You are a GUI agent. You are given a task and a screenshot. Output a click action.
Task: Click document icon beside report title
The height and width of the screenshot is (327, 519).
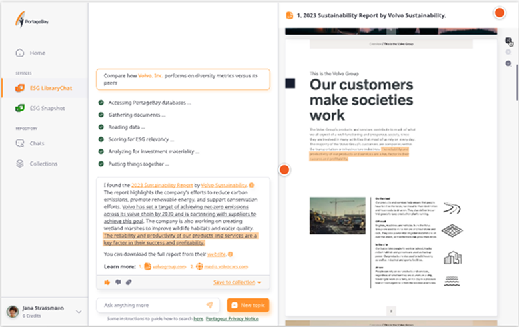(290, 15)
